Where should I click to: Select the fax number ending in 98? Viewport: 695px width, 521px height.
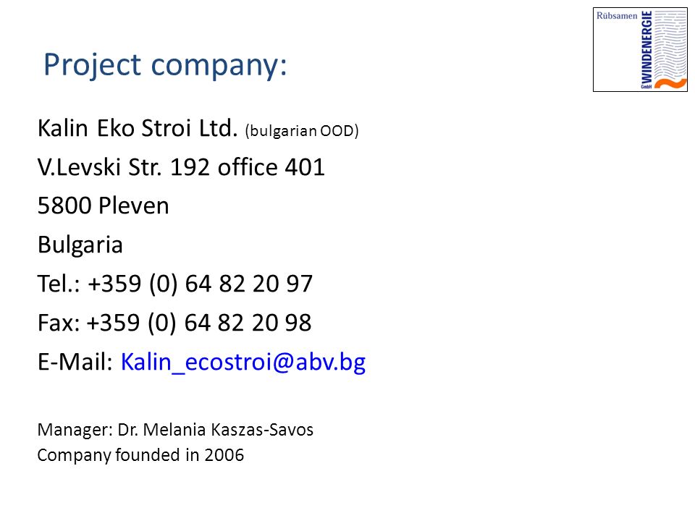(199, 323)
